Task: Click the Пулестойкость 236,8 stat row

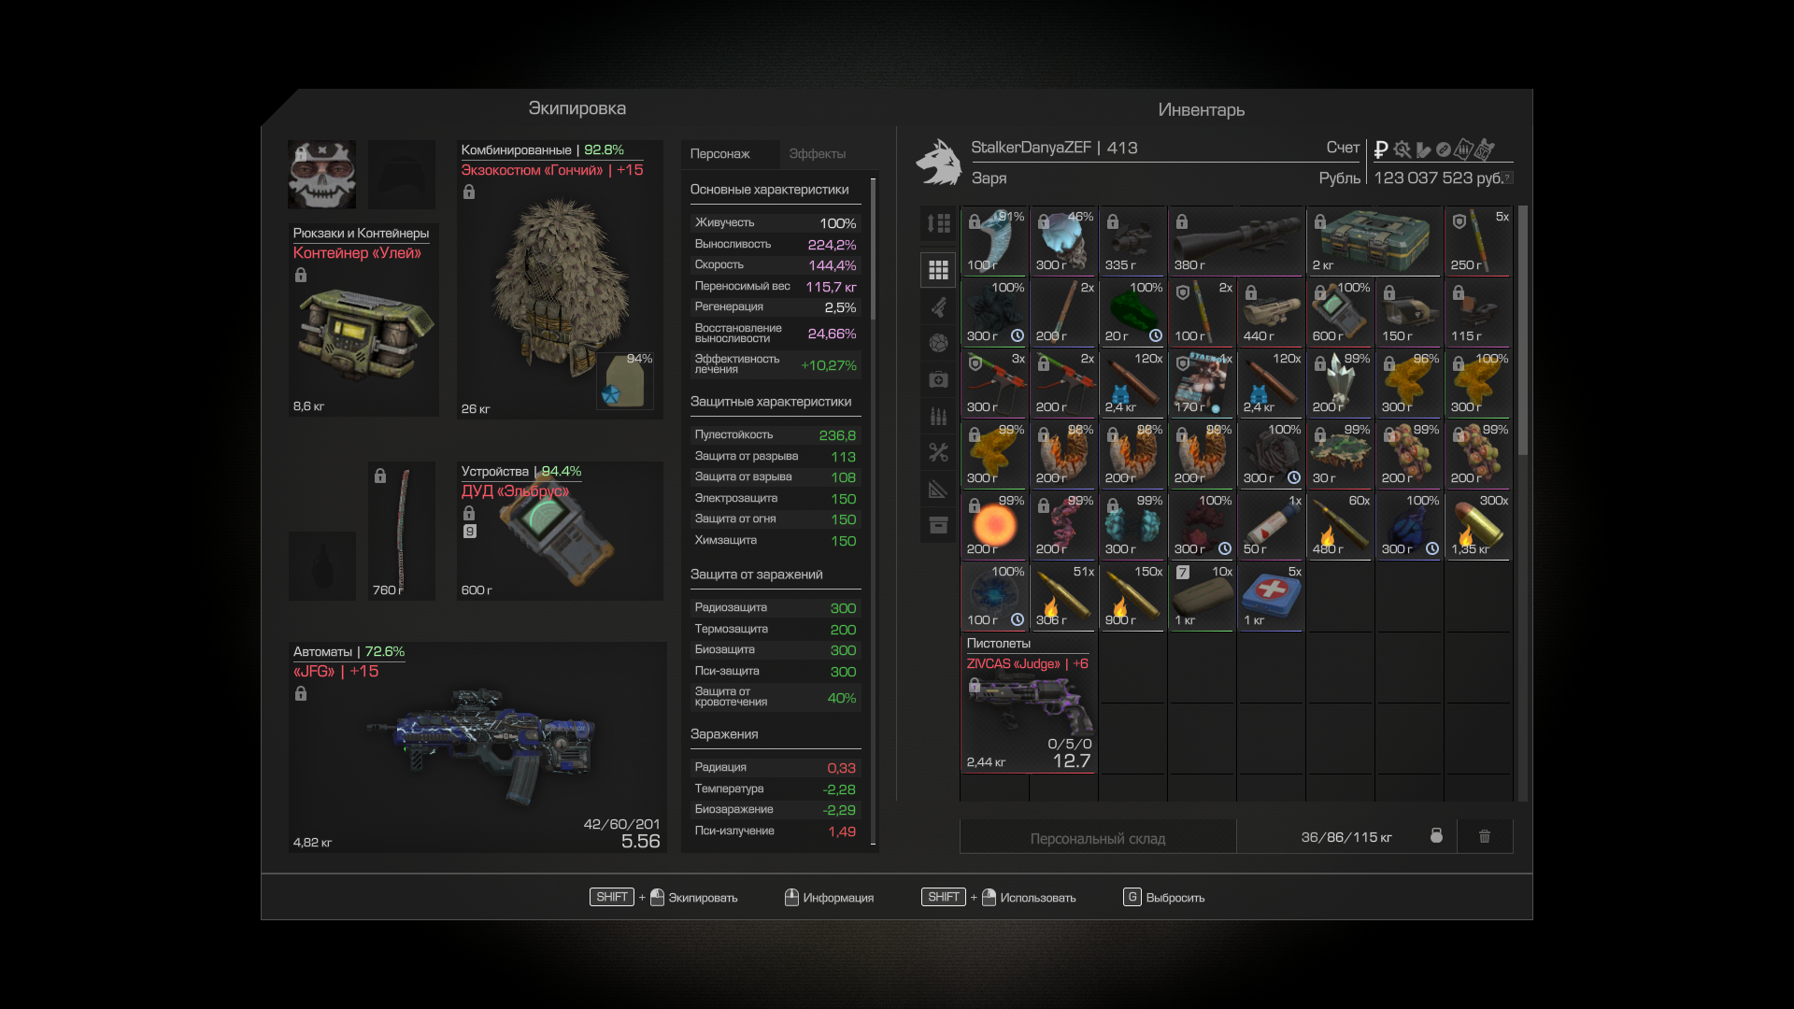Action: click(775, 435)
